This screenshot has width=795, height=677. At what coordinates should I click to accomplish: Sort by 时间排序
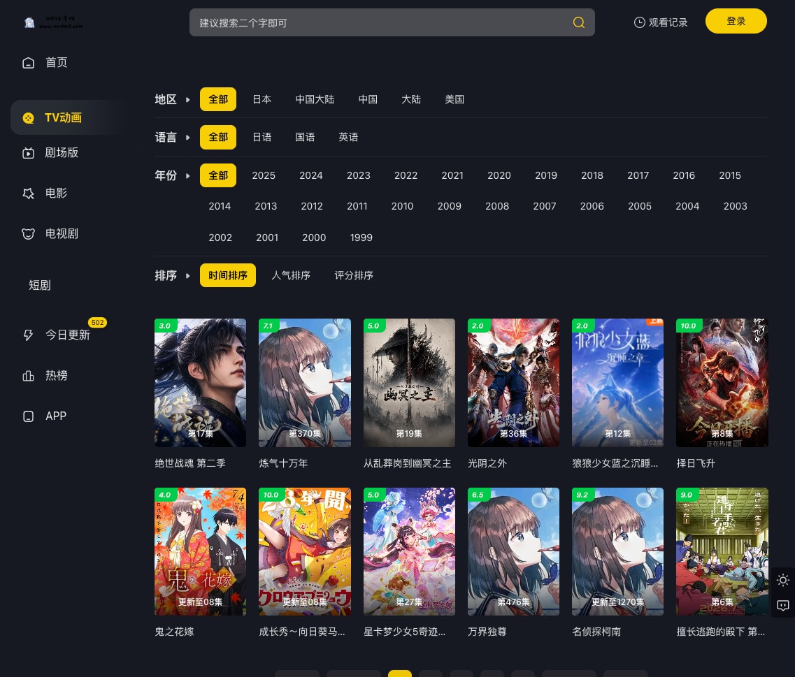click(x=228, y=275)
